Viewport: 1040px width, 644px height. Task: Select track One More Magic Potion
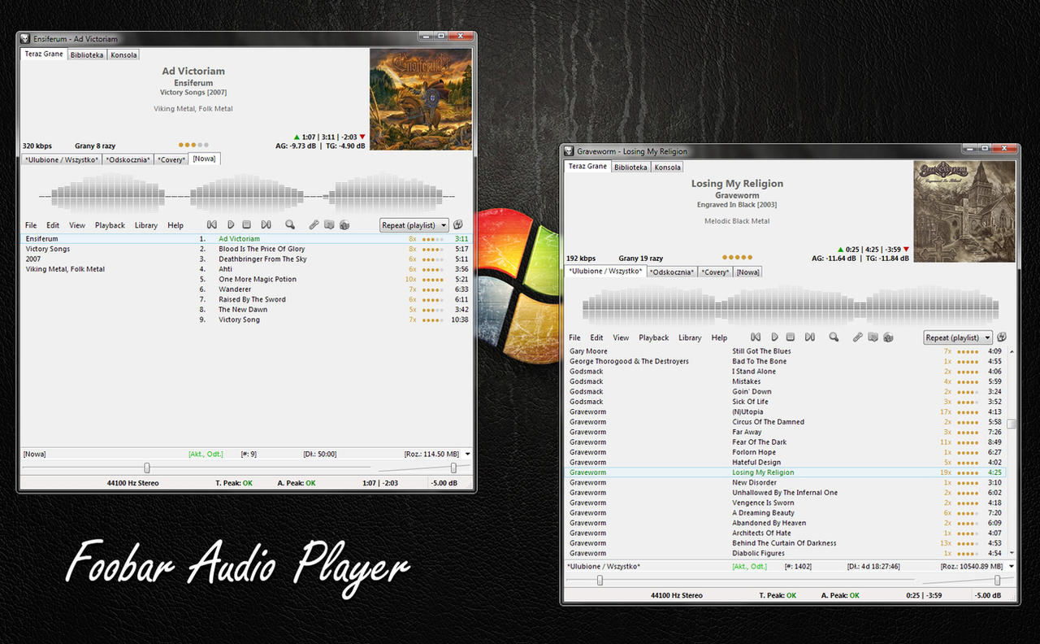[247, 279]
